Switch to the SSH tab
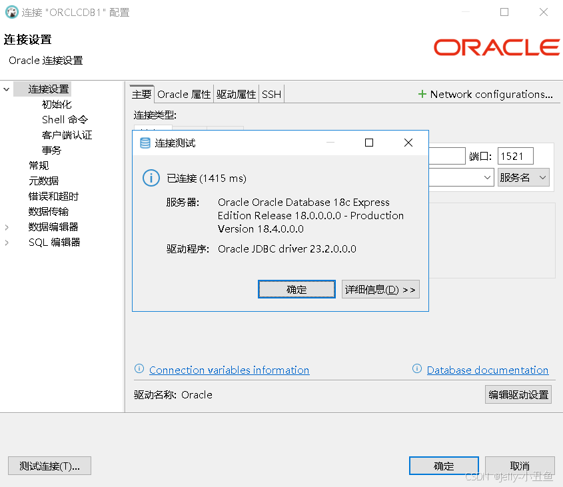The width and height of the screenshot is (563, 487). pyautogui.click(x=271, y=94)
